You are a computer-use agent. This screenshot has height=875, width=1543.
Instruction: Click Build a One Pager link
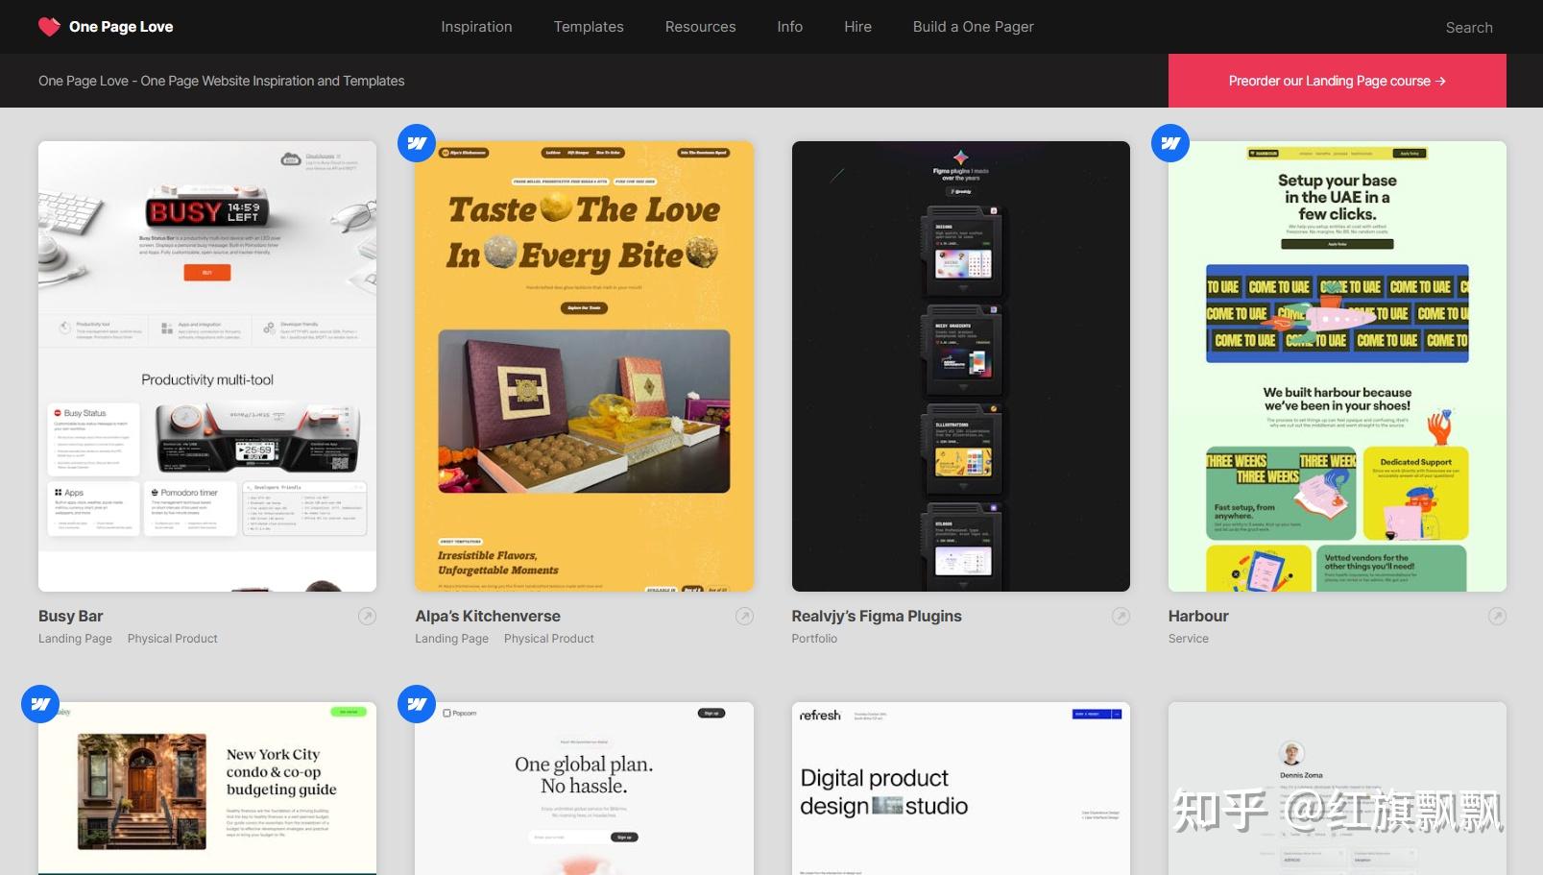[x=973, y=27]
